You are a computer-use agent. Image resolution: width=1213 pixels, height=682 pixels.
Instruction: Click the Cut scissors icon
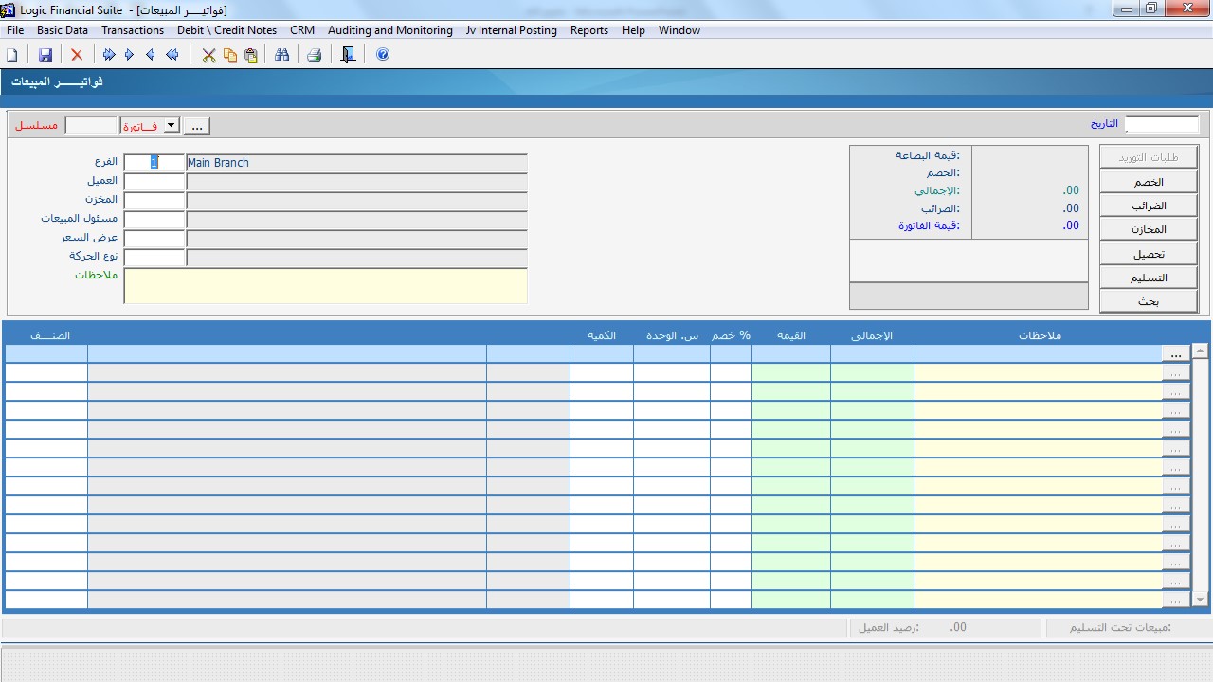tap(209, 55)
